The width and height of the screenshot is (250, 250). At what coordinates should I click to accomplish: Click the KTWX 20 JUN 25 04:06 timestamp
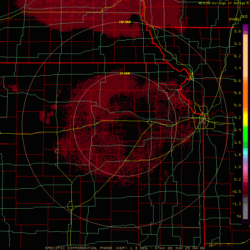tap(180, 248)
